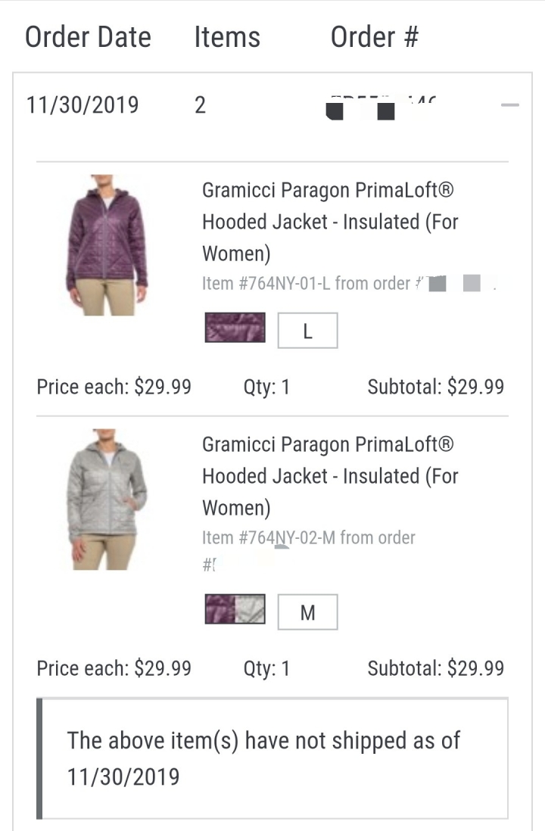Click the size L box

click(x=307, y=330)
